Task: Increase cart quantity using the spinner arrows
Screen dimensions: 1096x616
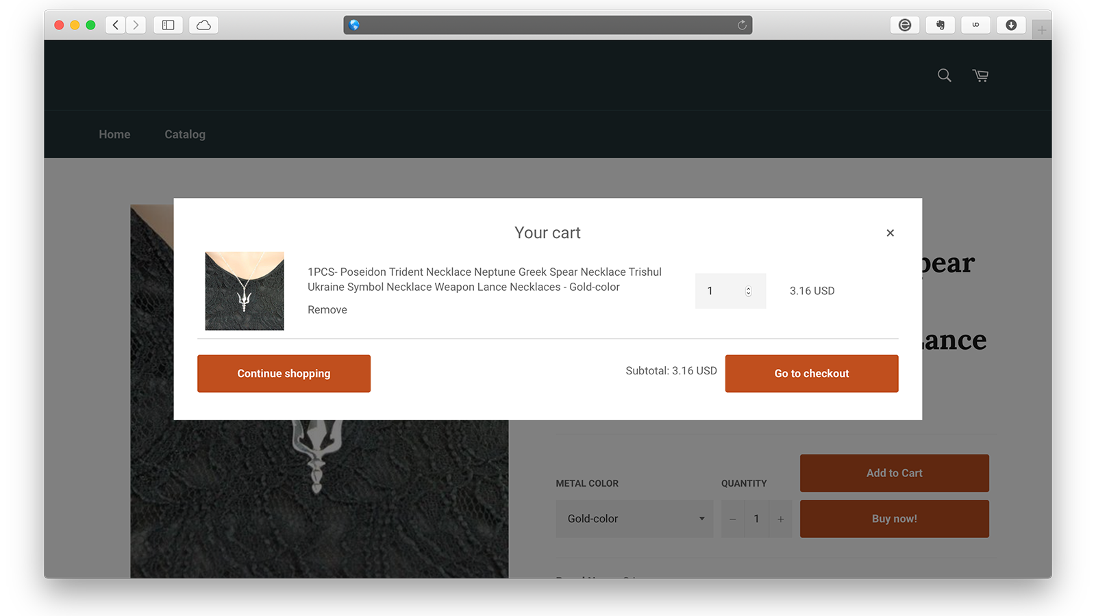Action: tap(747, 291)
